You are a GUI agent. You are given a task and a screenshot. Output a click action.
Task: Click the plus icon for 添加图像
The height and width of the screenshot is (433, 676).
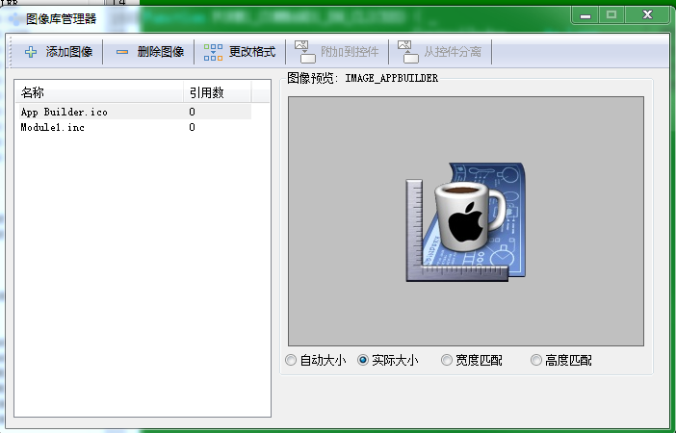coord(31,52)
